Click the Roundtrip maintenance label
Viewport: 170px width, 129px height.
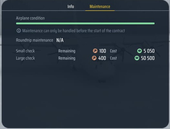(34, 40)
